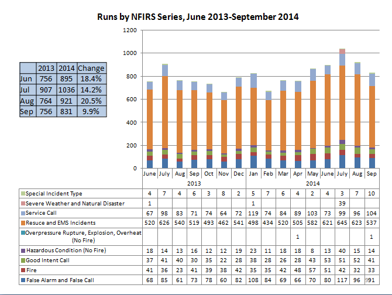392x295 pixels.
Task: Click the 434 value in EMS Incidents row
Action: 268,223
